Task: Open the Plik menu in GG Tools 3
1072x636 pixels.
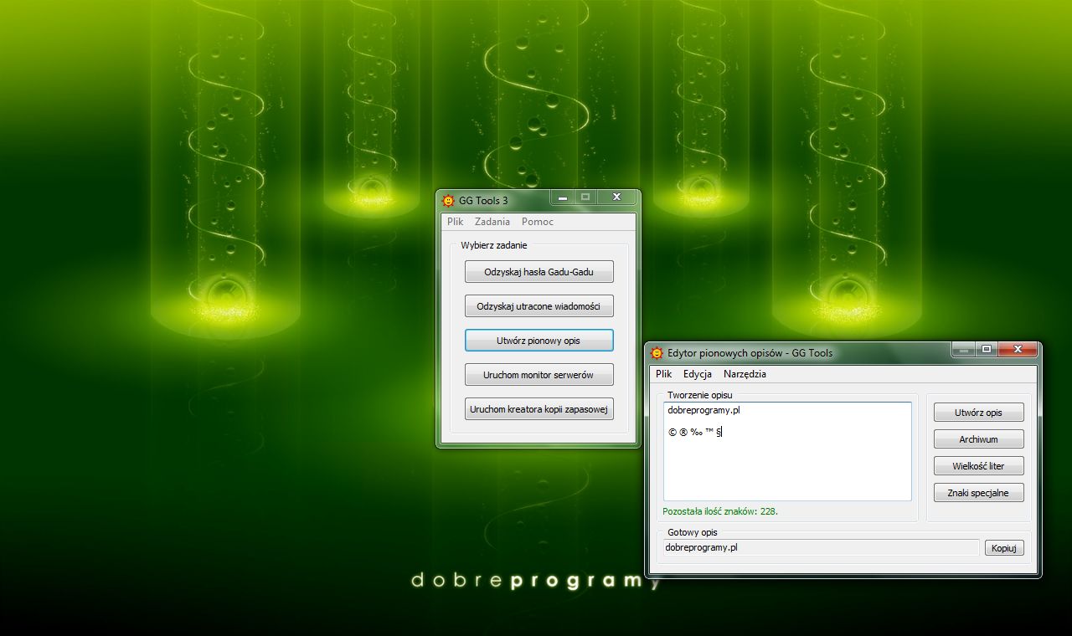Action: click(x=455, y=222)
